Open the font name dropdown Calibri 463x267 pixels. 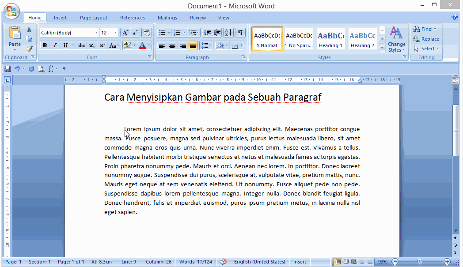(x=96, y=33)
